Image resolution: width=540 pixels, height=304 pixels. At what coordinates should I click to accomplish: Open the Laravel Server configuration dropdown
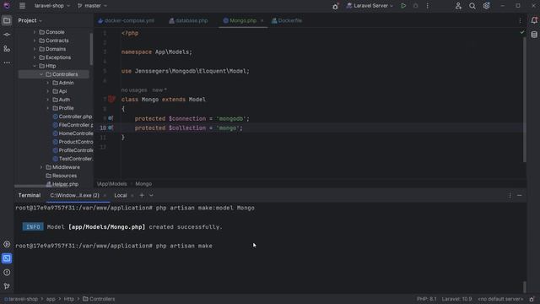click(x=370, y=6)
